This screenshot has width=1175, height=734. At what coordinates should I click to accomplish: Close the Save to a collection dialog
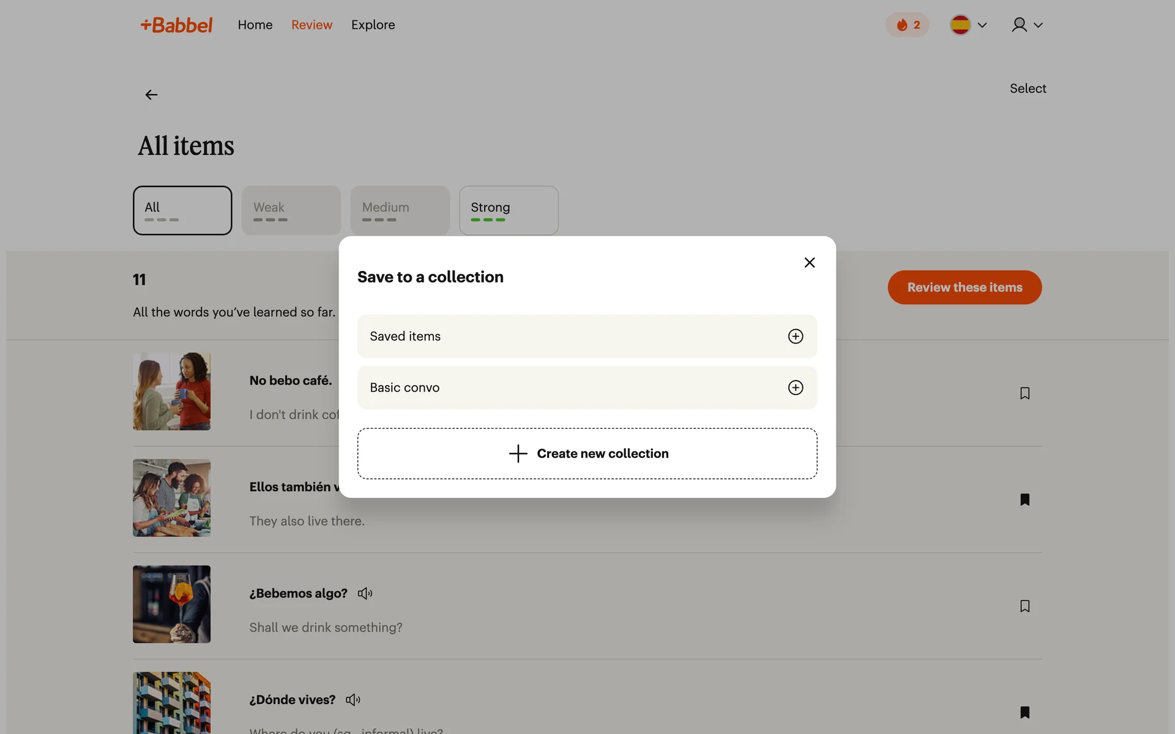pyautogui.click(x=809, y=262)
